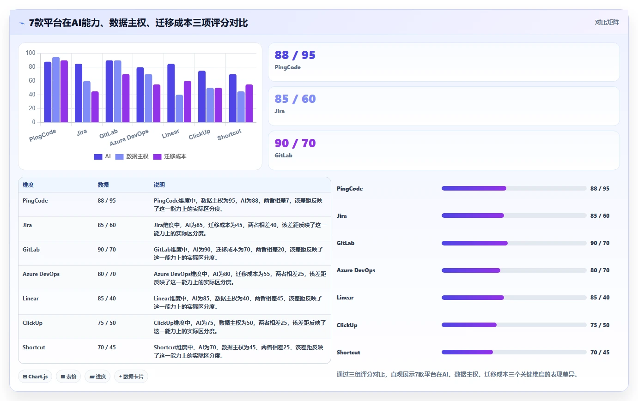Click the PingCode AI bar in chart
The height and width of the screenshot is (401, 638).
coord(48,92)
